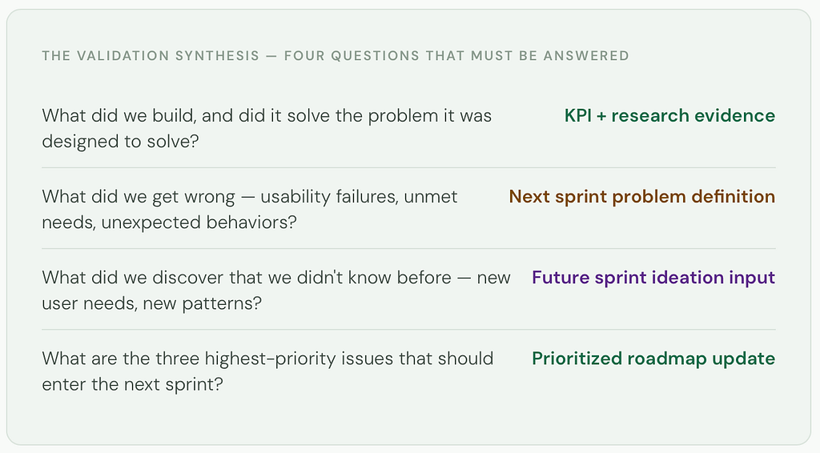The image size is (820, 453).
Task: Click 'Next sprint problem definition' label
Action: click(x=641, y=196)
